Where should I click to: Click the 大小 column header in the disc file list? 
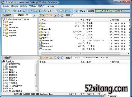(79, 20)
